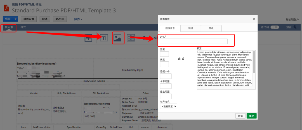Click the Payment Term label

(x=130, y=121)
